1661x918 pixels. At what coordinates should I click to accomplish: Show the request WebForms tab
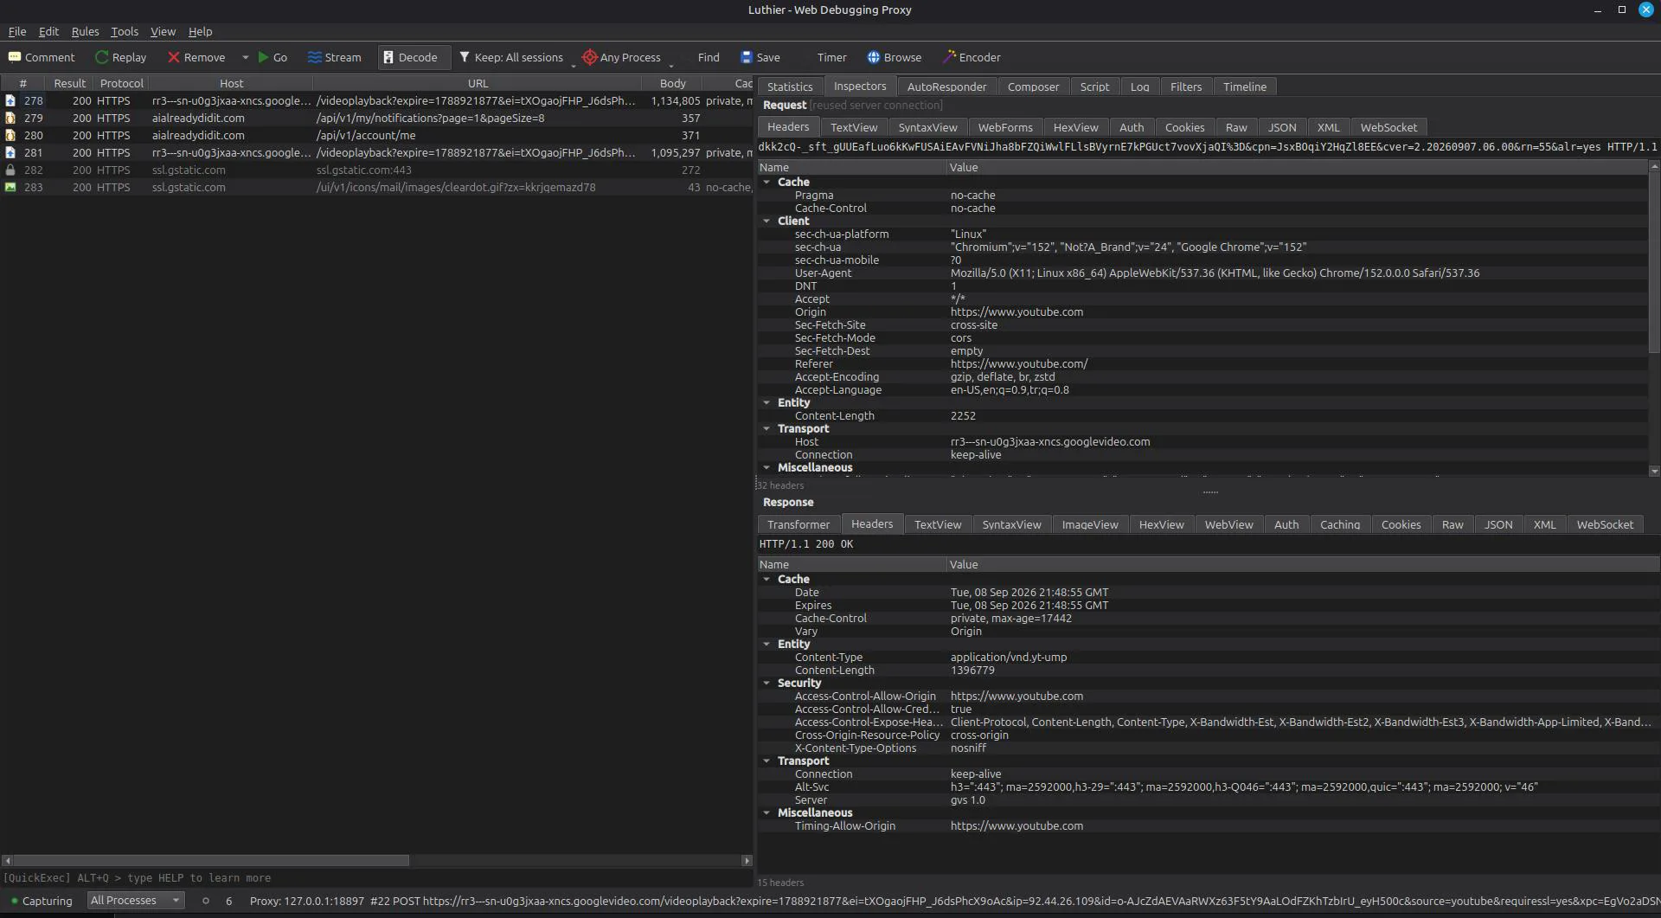coord(1005,127)
